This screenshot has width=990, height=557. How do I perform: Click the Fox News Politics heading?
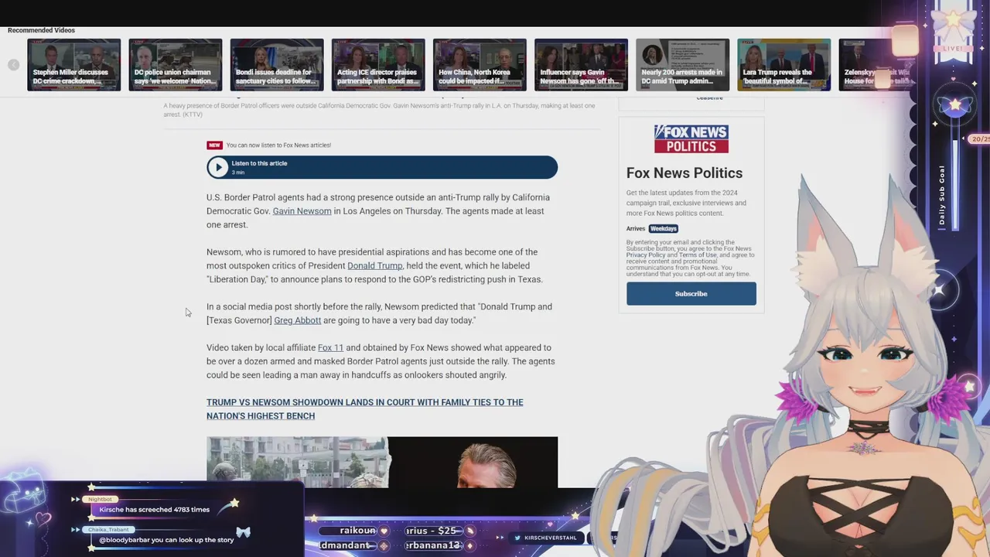[x=684, y=173]
